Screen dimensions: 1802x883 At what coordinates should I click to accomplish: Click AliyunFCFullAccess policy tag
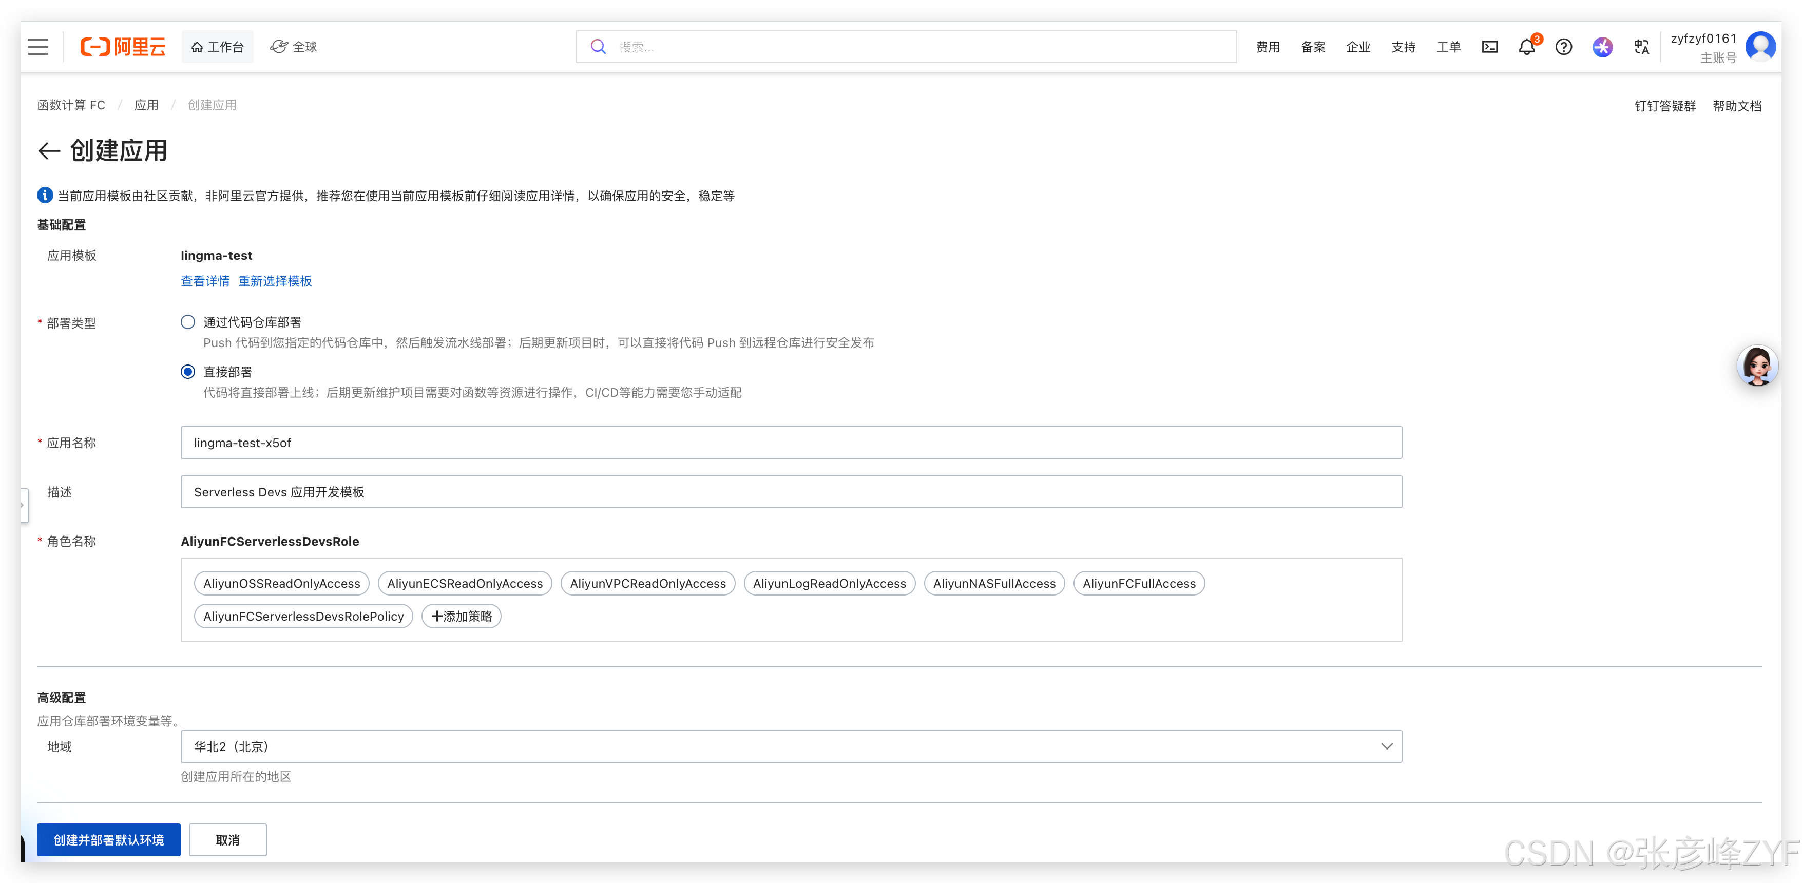point(1139,584)
